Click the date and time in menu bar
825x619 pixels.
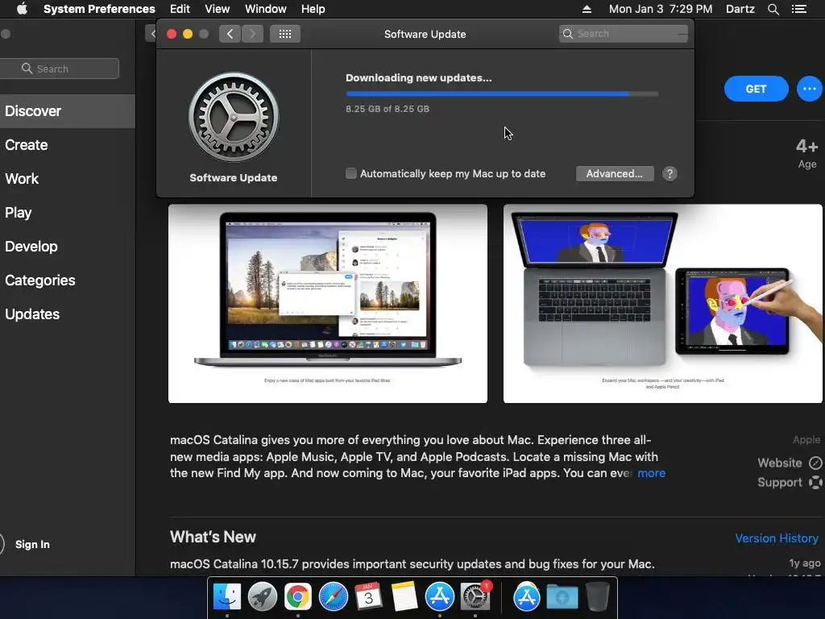[x=661, y=9]
